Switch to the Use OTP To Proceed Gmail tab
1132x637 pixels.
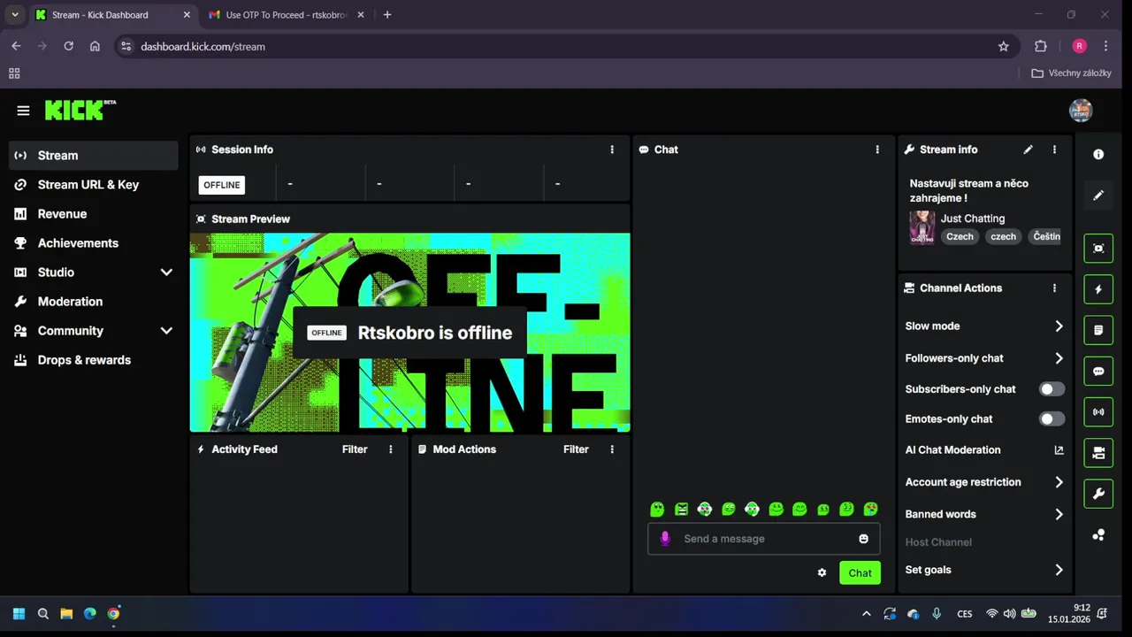click(287, 15)
